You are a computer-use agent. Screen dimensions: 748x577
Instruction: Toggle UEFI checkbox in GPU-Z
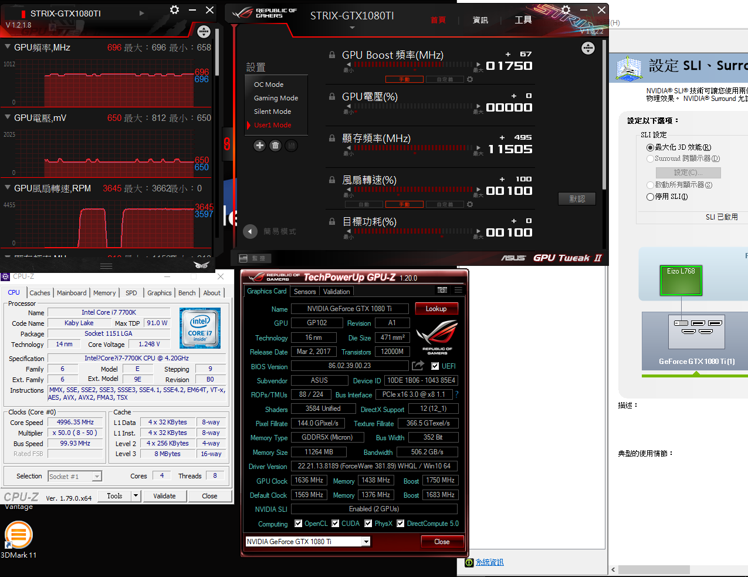pos(435,366)
